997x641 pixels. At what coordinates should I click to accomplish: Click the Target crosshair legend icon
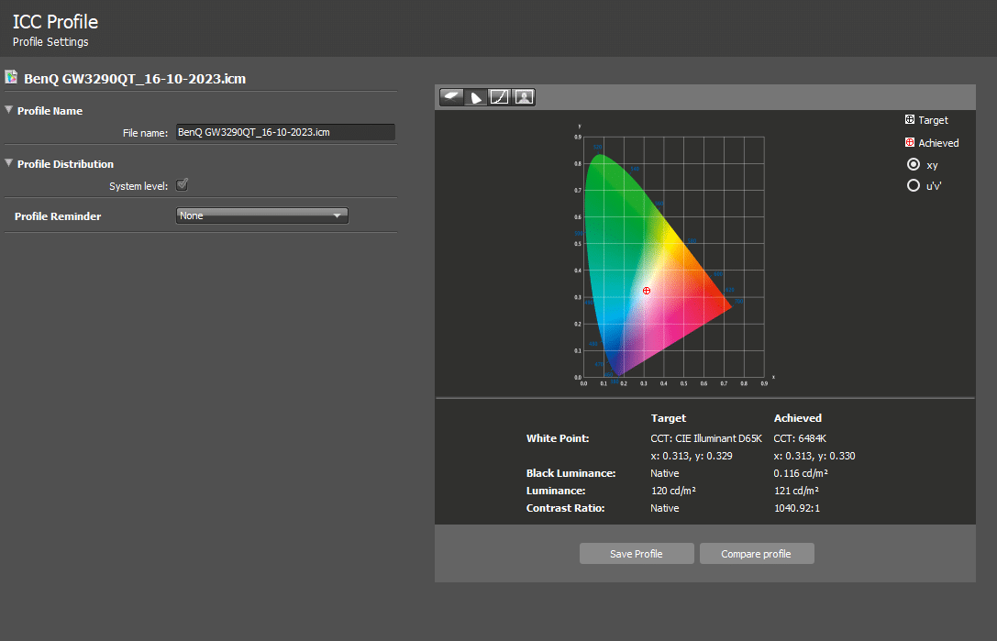click(x=909, y=120)
